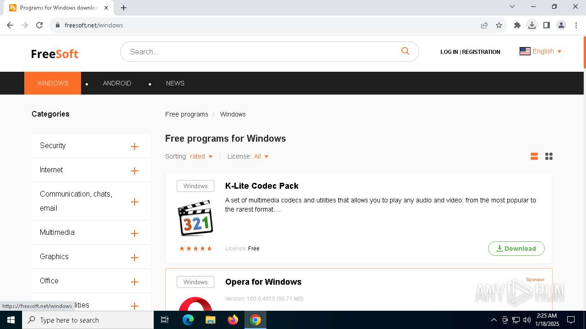
Task: Click Windows breadcrumb link
Action: point(233,114)
